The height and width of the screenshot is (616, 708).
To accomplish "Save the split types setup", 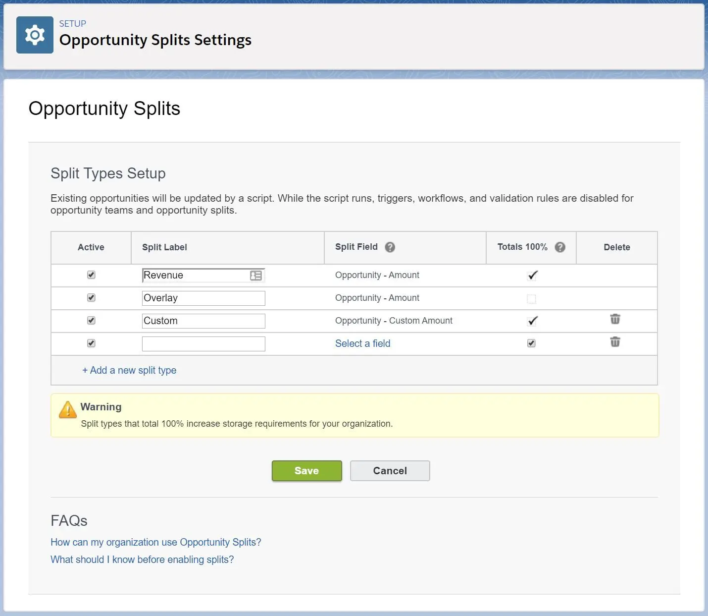I will [306, 471].
